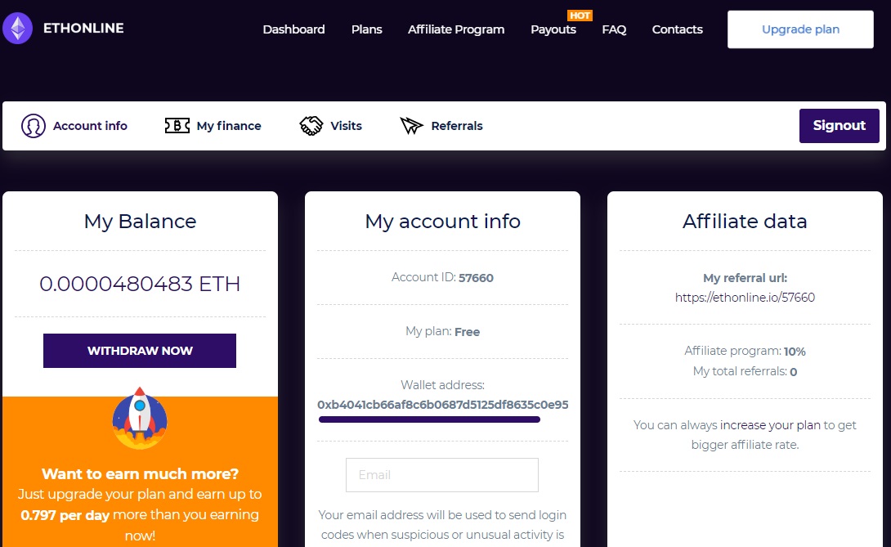
Task: Click the HOT badge above Payouts
Action: pyautogui.click(x=580, y=16)
